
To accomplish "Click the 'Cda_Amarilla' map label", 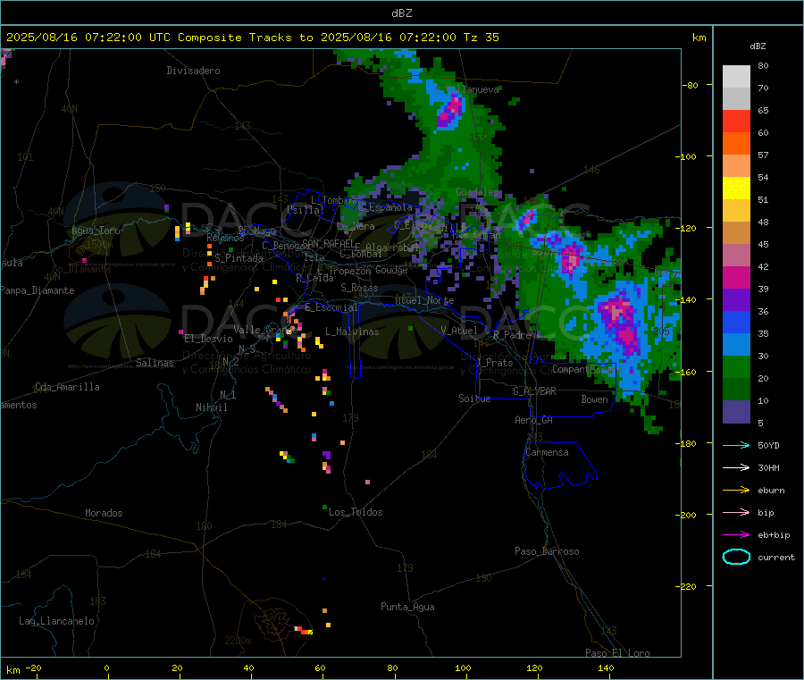I will (67, 387).
